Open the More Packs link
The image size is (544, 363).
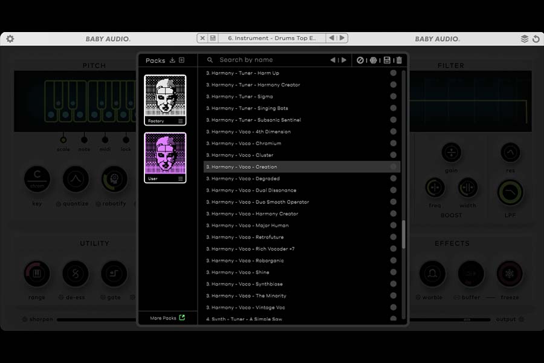167,318
